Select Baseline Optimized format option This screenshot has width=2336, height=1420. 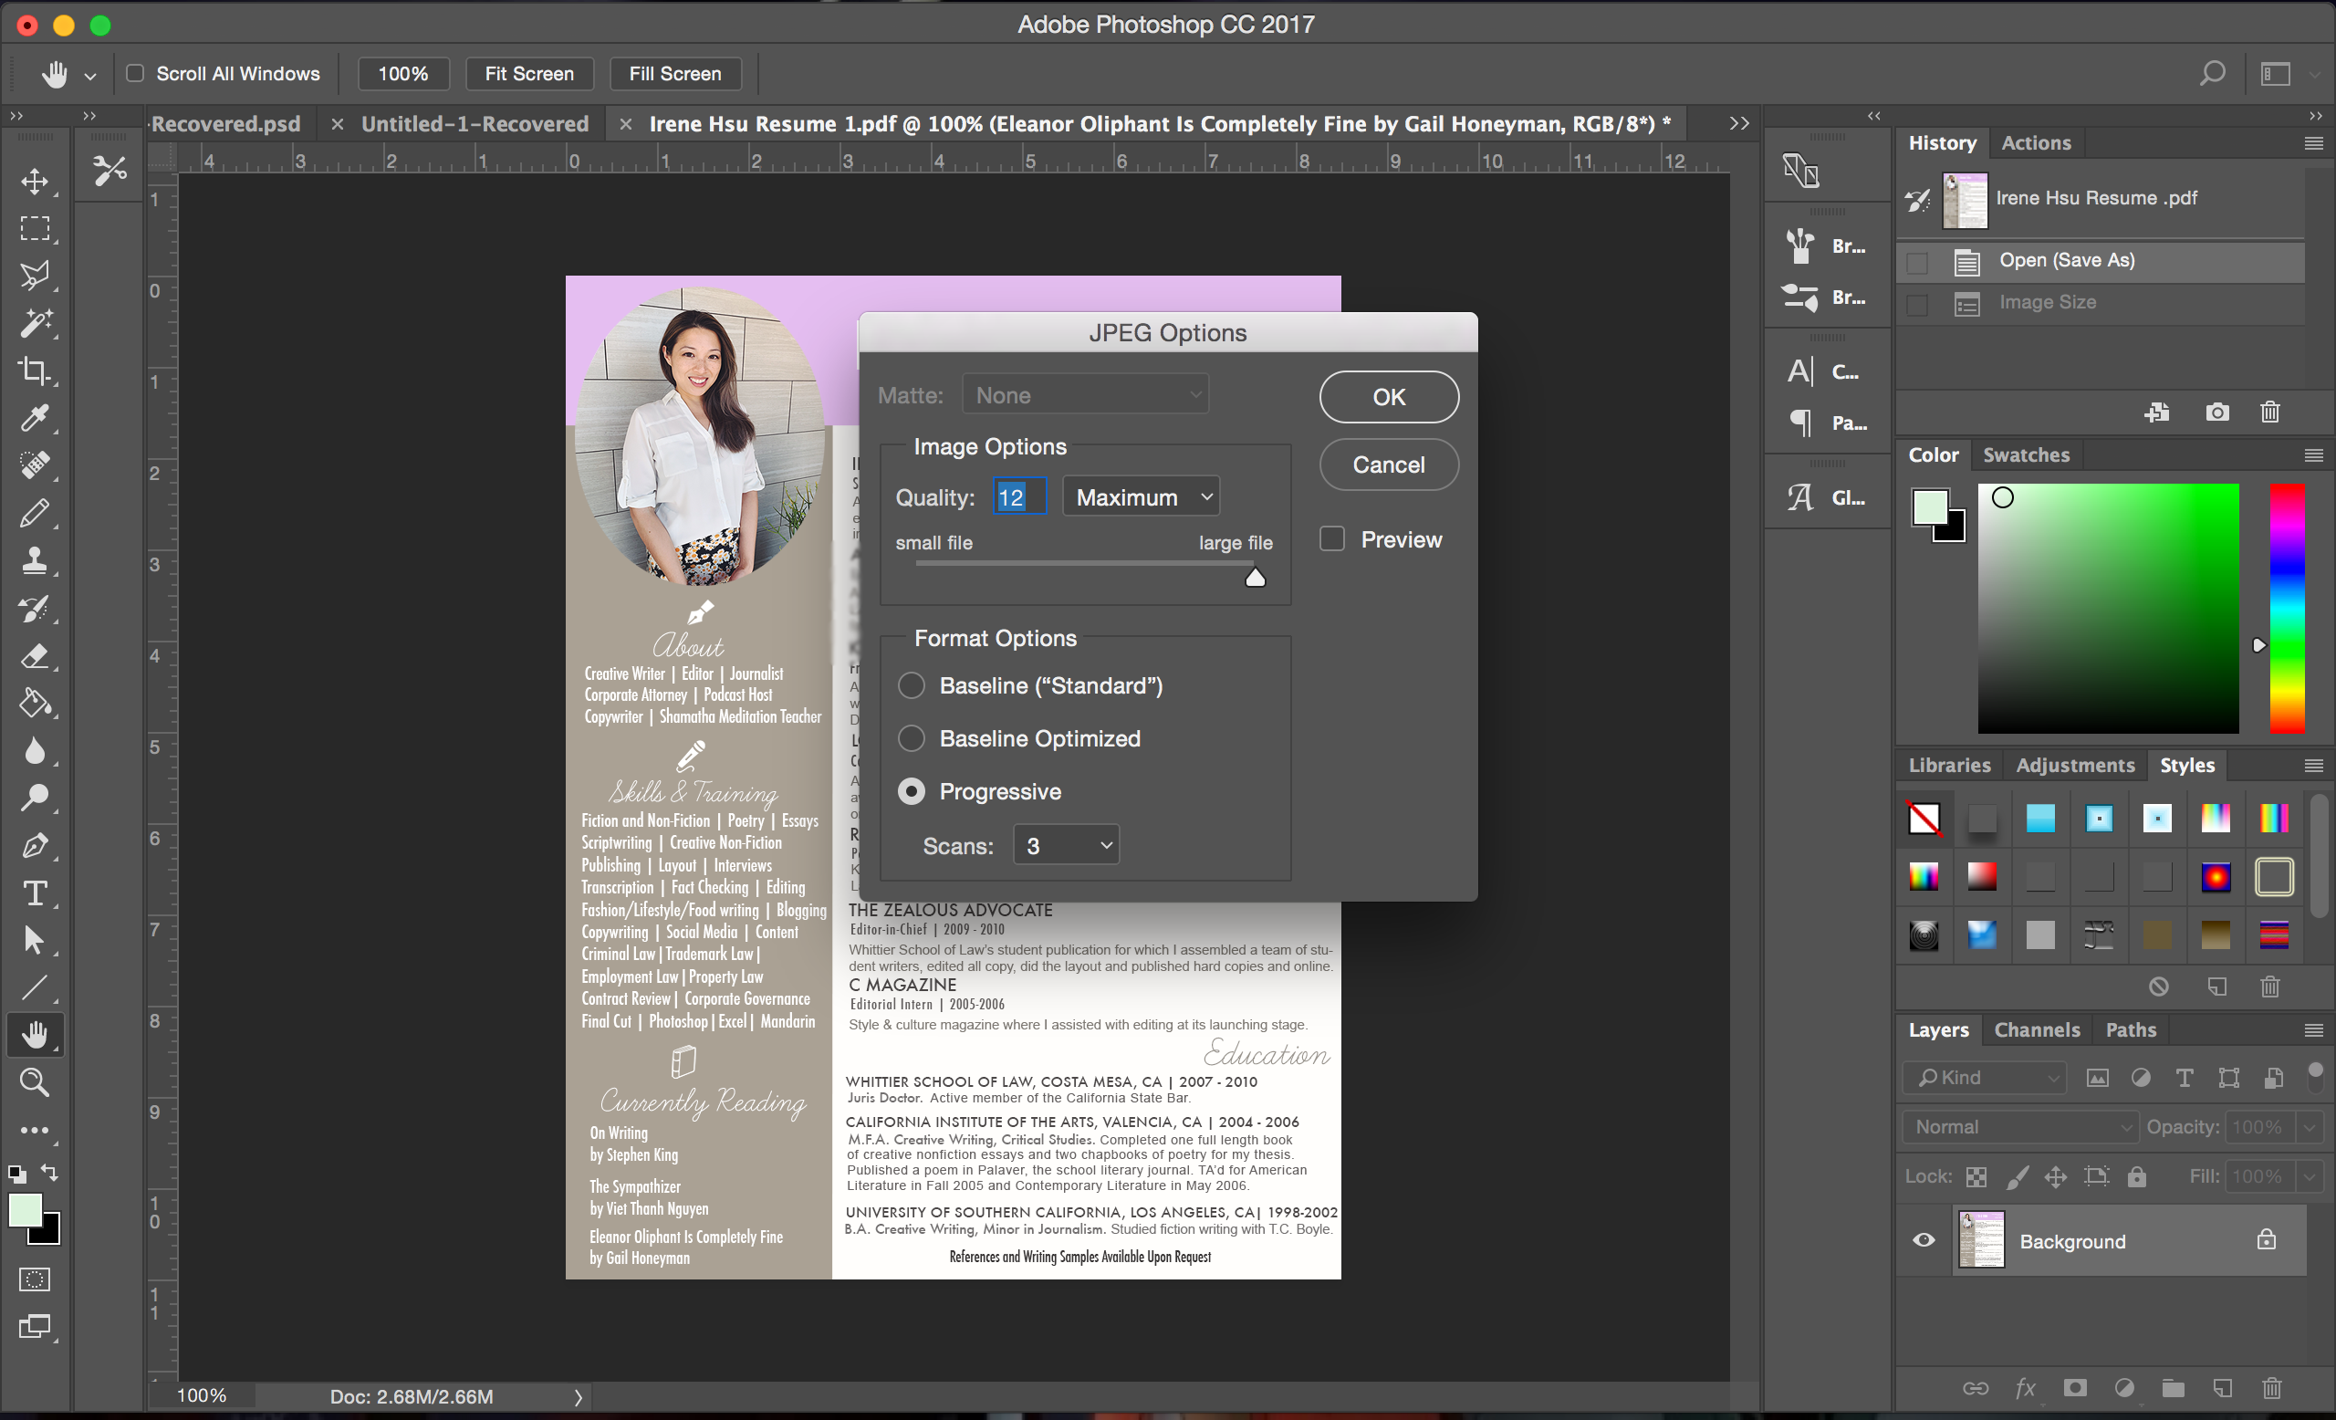click(911, 737)
